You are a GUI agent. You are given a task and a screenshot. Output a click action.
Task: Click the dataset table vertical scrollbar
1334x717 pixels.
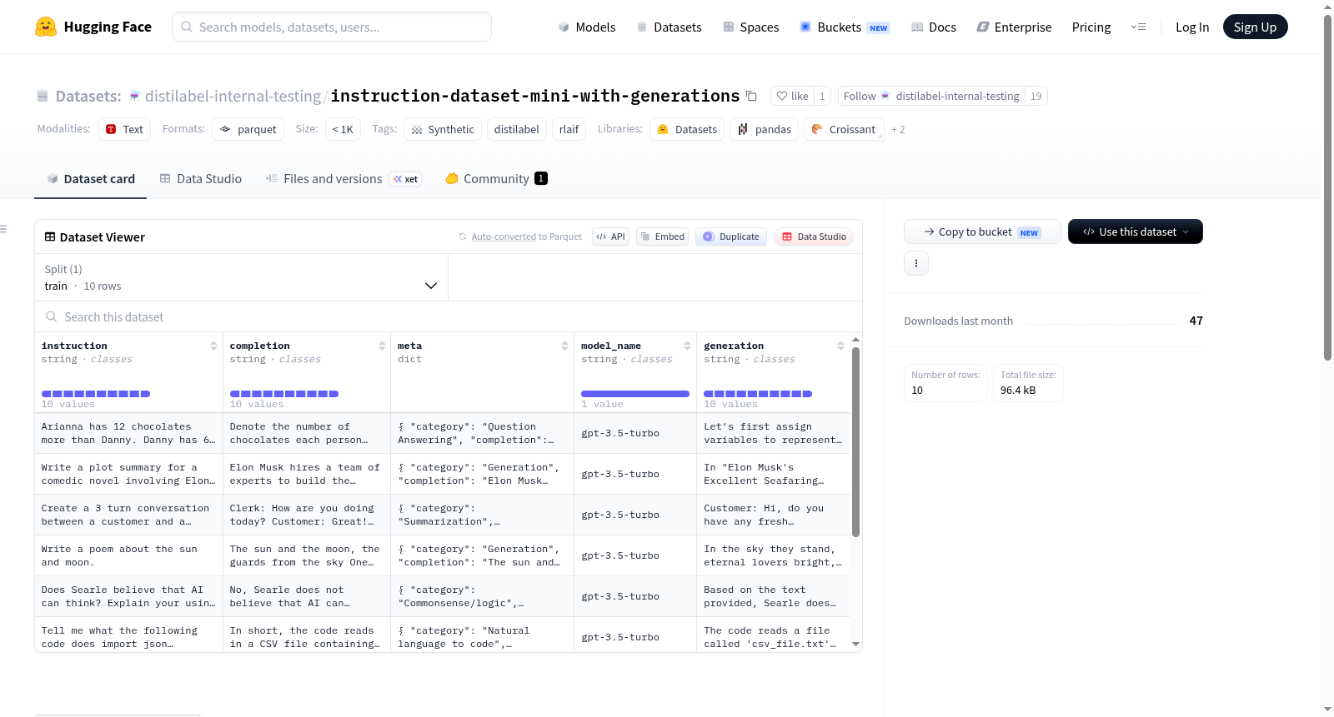click(x=855, y=441)
